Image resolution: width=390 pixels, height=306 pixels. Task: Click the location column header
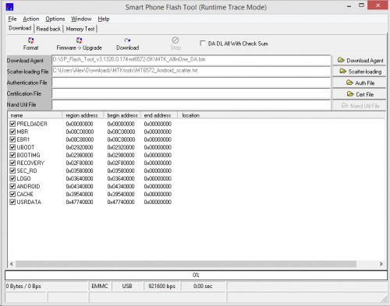[282, 115]
